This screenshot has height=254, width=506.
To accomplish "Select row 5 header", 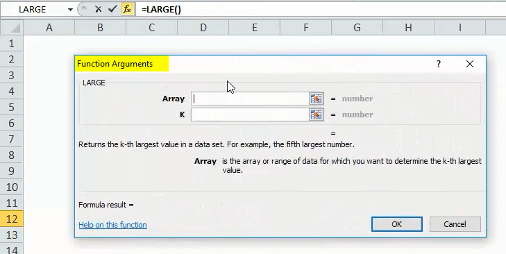I will pyautogui.click(x=12, y=107).
